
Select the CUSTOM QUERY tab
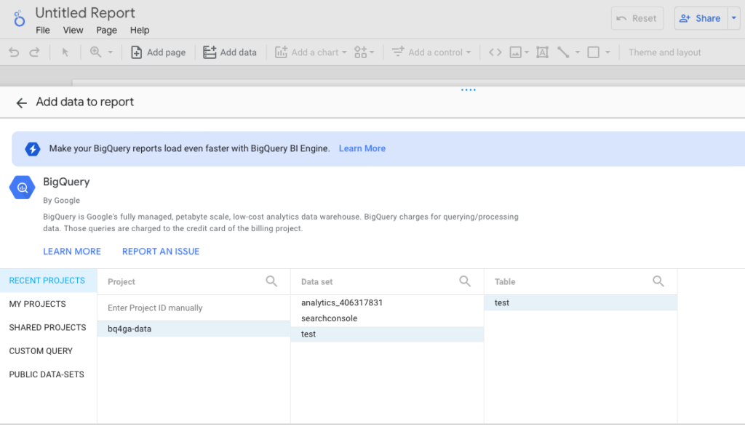point(49,351)
